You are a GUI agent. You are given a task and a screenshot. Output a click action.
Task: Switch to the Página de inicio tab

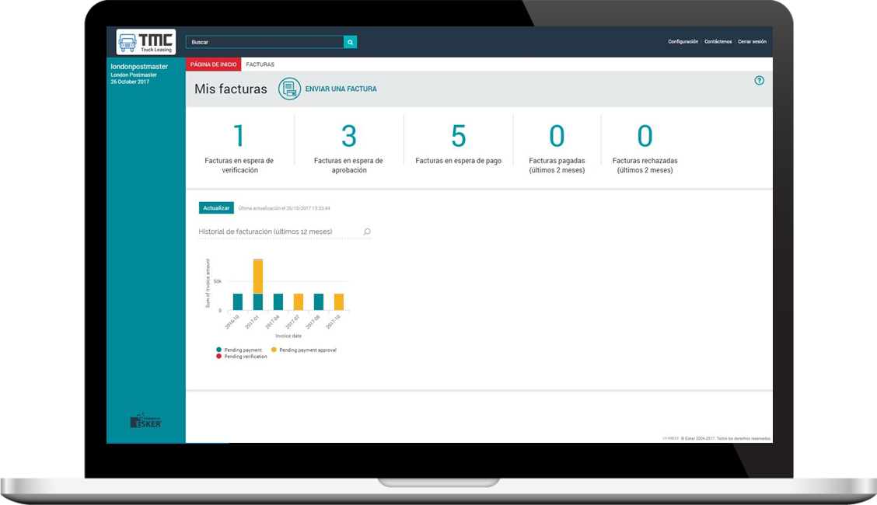[214, 64]
